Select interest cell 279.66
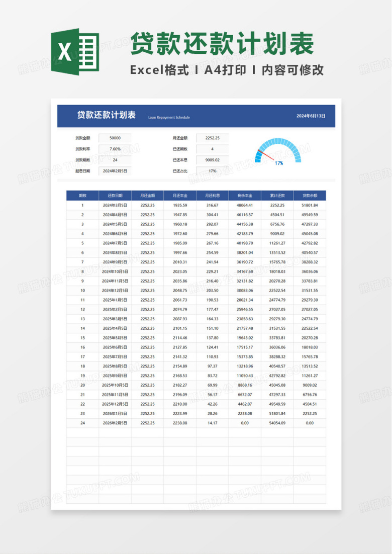This screenshot has width=392, height=554. coord(213,234)
